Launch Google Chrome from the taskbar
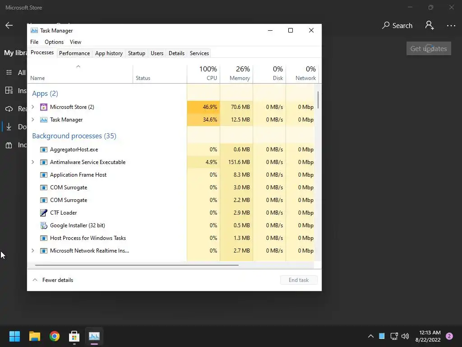Viewport: 462px width, 347px height. tap(55, 336)
